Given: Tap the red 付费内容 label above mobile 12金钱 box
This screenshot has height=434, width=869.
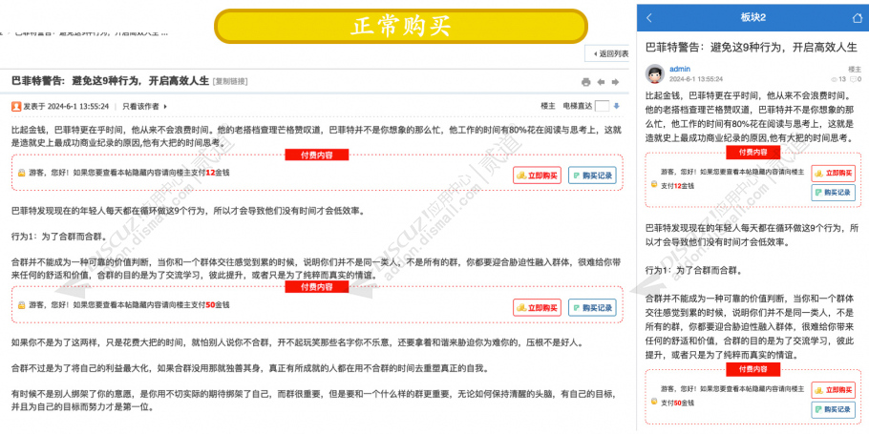Looking at the screenshot, I should pos(753,153).
